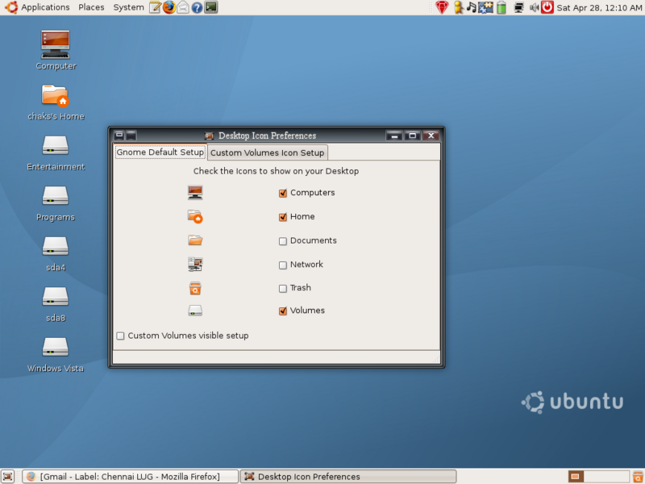Click the help launcher icon in panel
This screenshot has width=645, height=484.
click(x=197, y=7)
